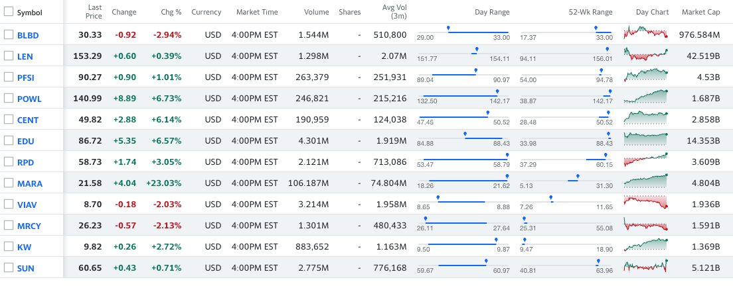
Task: Select the EDU row checkbox
Action: point(9,140)
